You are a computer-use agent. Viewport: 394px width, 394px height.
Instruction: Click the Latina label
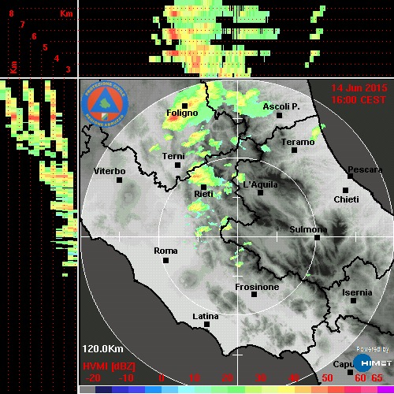point(206,317)
